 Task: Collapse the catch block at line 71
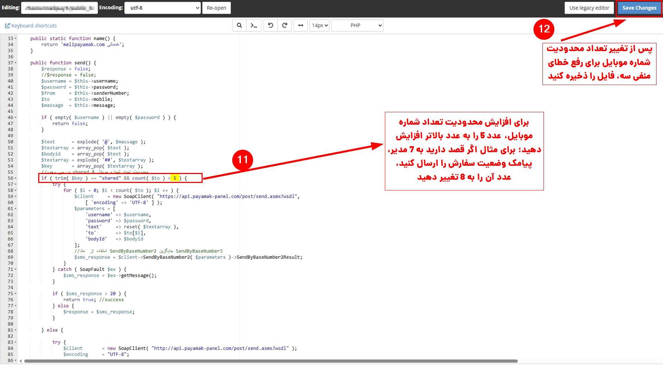pyautogui.click(x=16, y=270)
